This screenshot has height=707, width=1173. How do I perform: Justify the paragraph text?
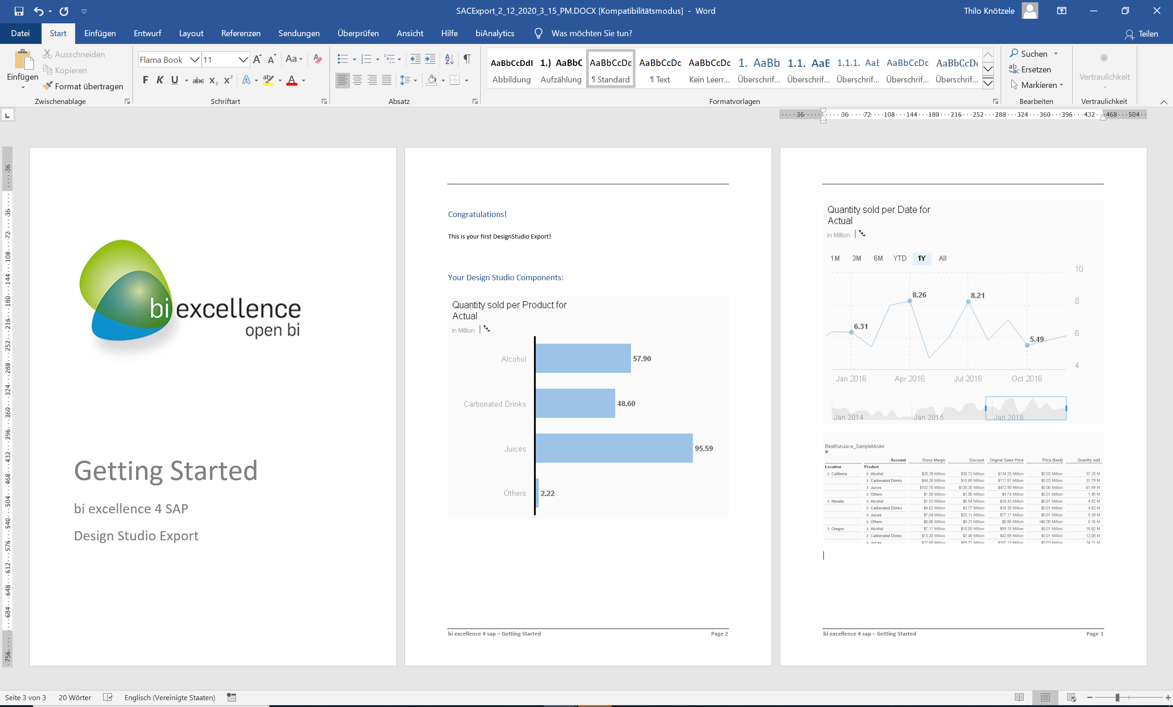pos(387,80)
